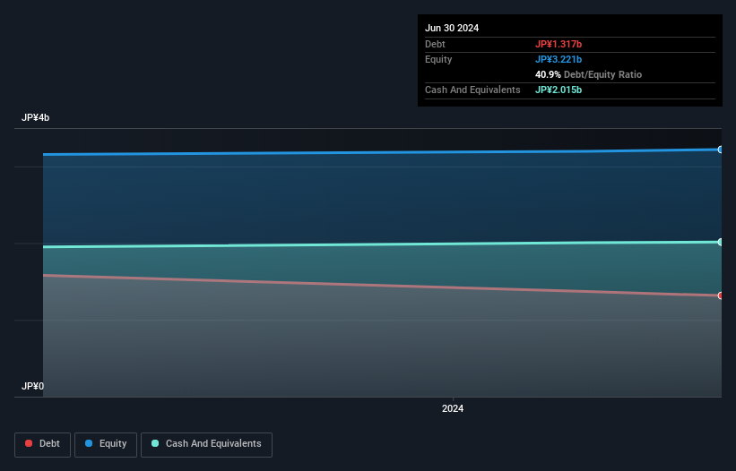
Task: Click the red Debt legend dot
Action: click(x=29, y=443)
